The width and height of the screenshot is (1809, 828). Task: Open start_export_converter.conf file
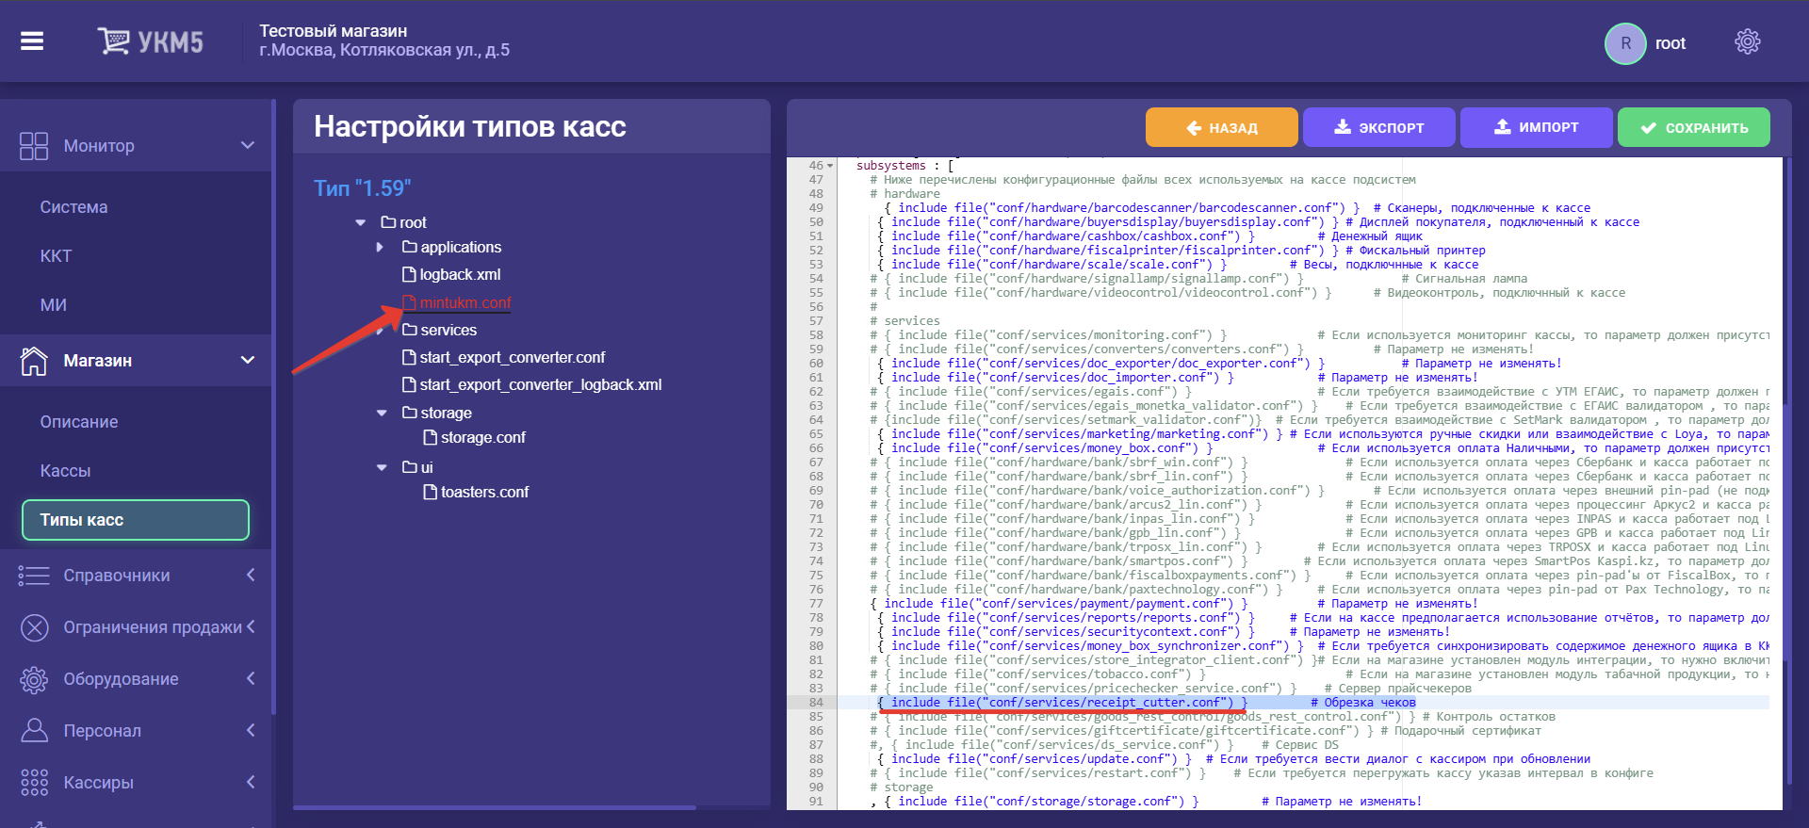point(513,357)
